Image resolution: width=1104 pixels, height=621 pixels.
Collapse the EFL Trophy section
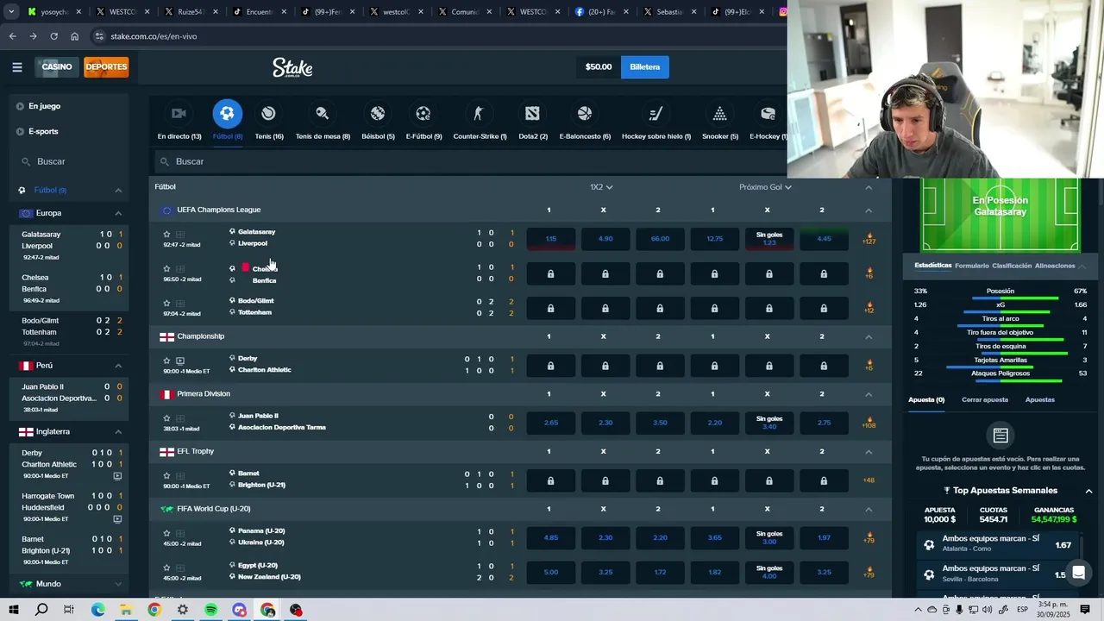pos(869,452)
